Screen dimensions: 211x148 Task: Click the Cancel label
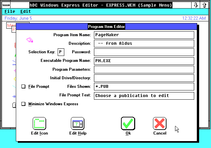160,133
